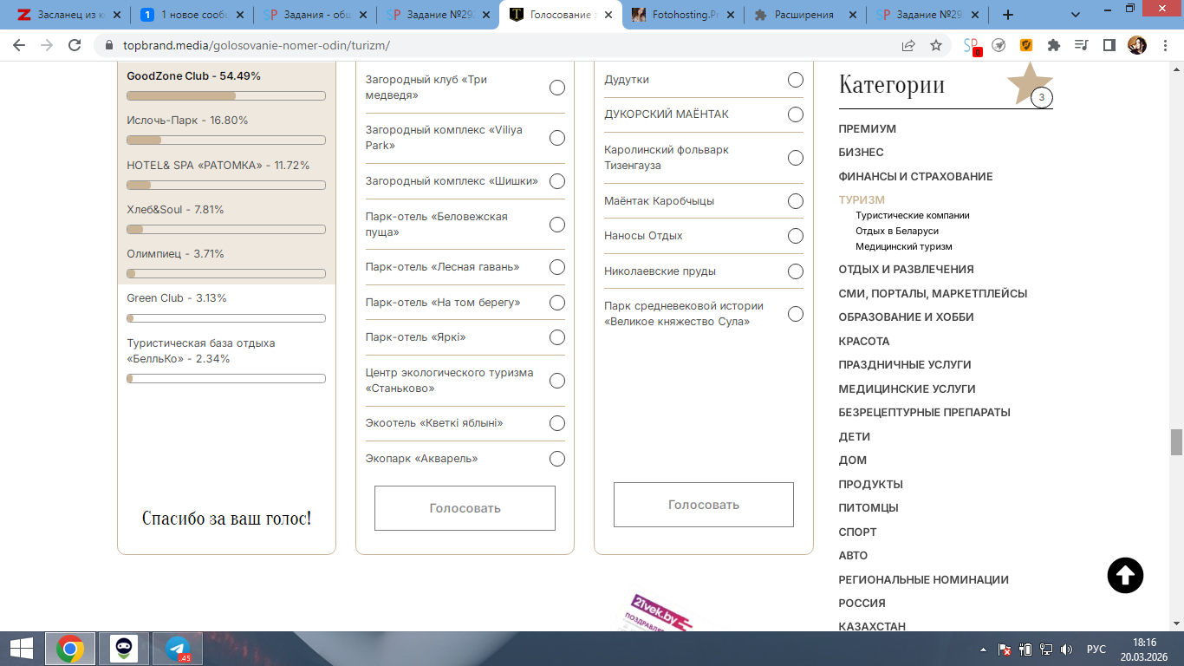
Task: Choose Экоотель «Кветкі яблыні» option
Action: [x=557, y=423]
